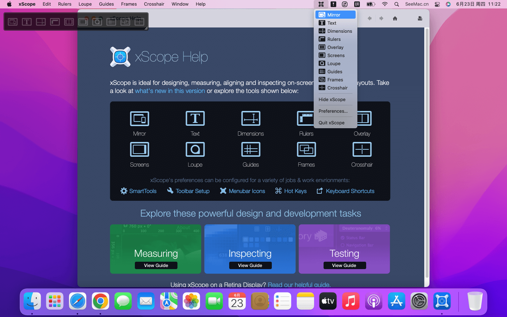Open the large Crosshair icon on help page
Image resolution: width=507 pixels, height=317 pixels.
pyautogui.click(x=362, y=149)
